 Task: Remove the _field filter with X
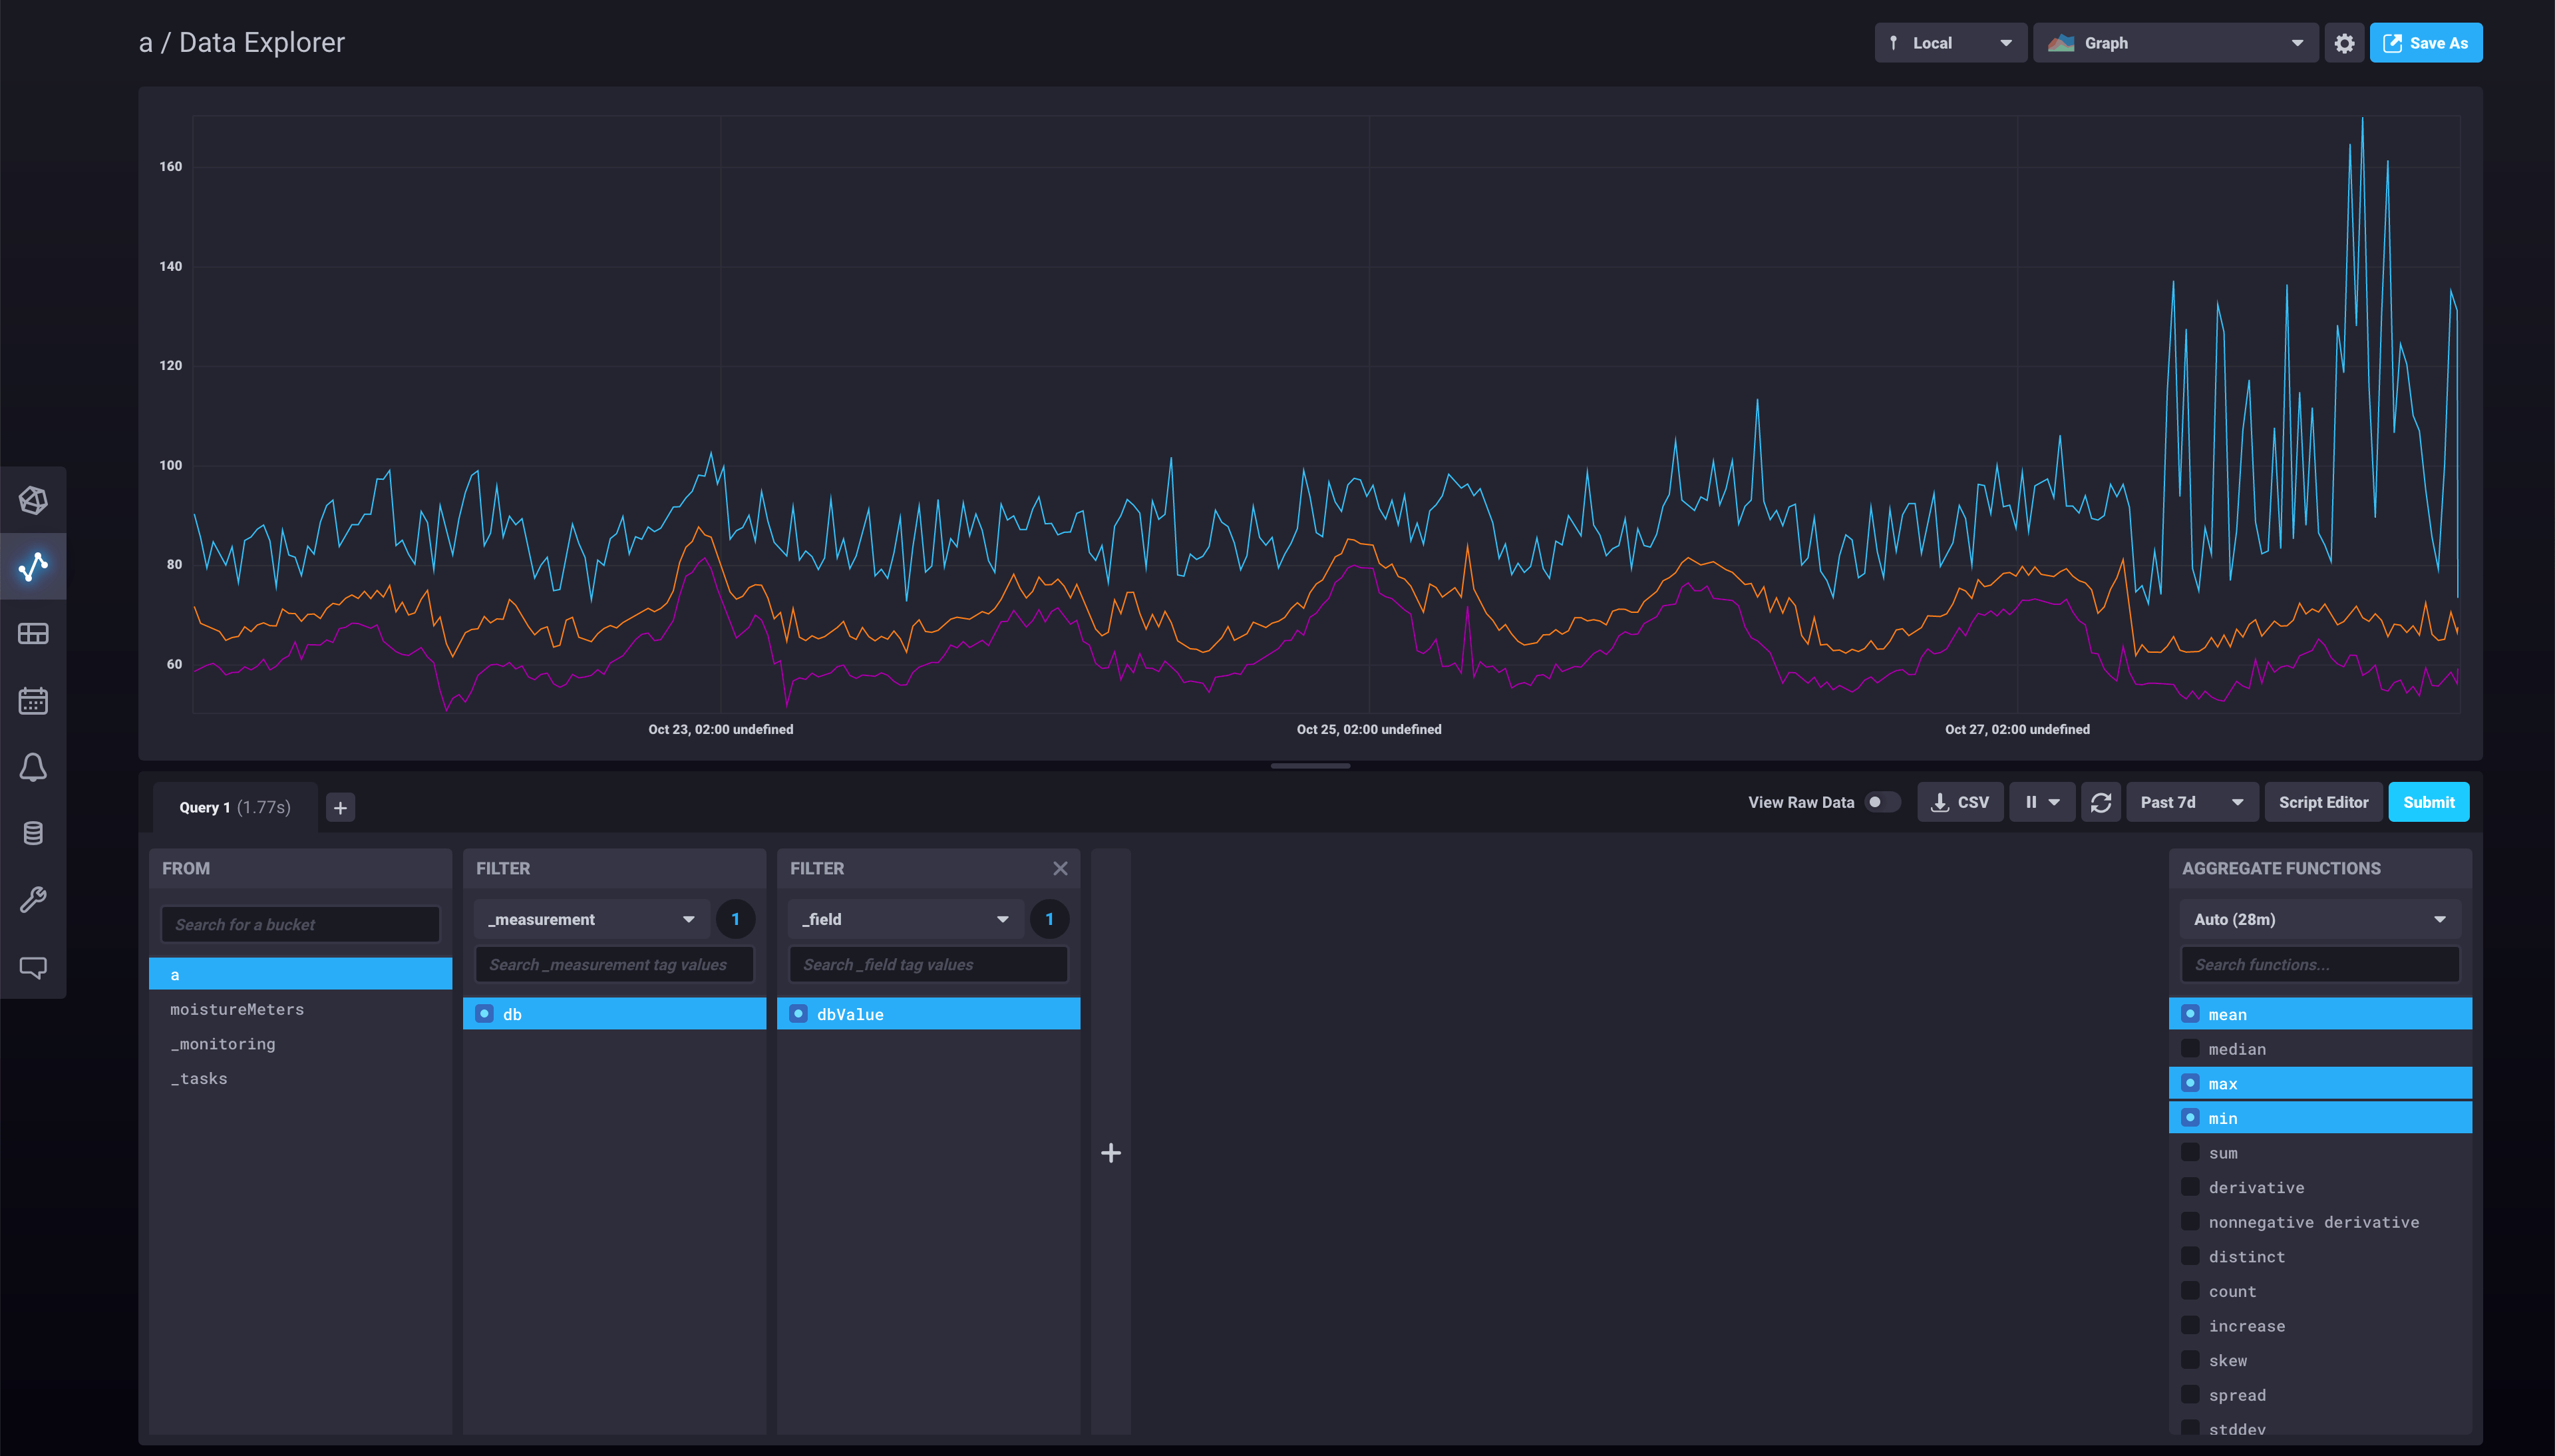1059,868
